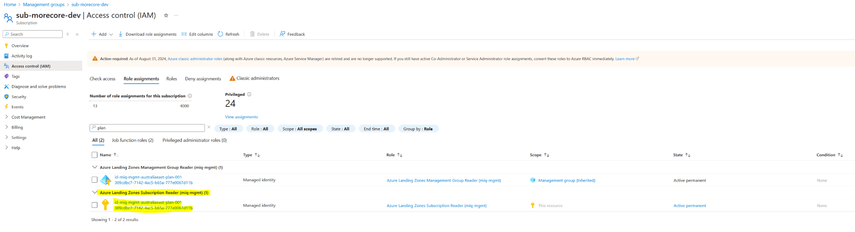This screenshot has height=232, width=855.
Task: Open the ellipsis more options next to title
Action: pyautogui.click(x=176, y=16)
